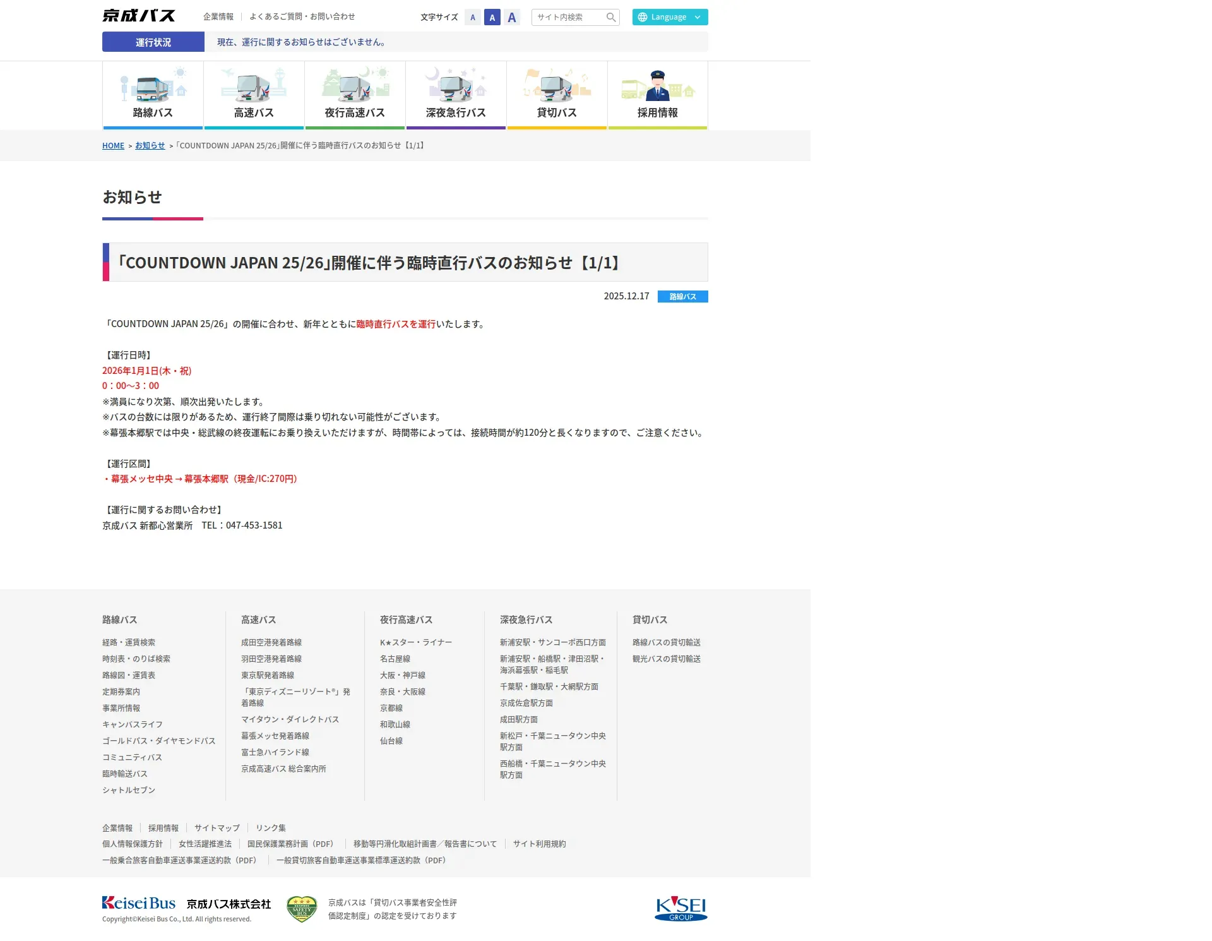The width and height of the screenshot is (1212, 941).
Task: Go to HOME breadcrumb link
Action: (x=113, y=146)
